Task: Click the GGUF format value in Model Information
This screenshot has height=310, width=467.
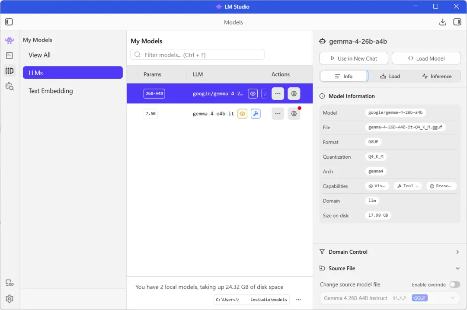Action: point(373,142)
